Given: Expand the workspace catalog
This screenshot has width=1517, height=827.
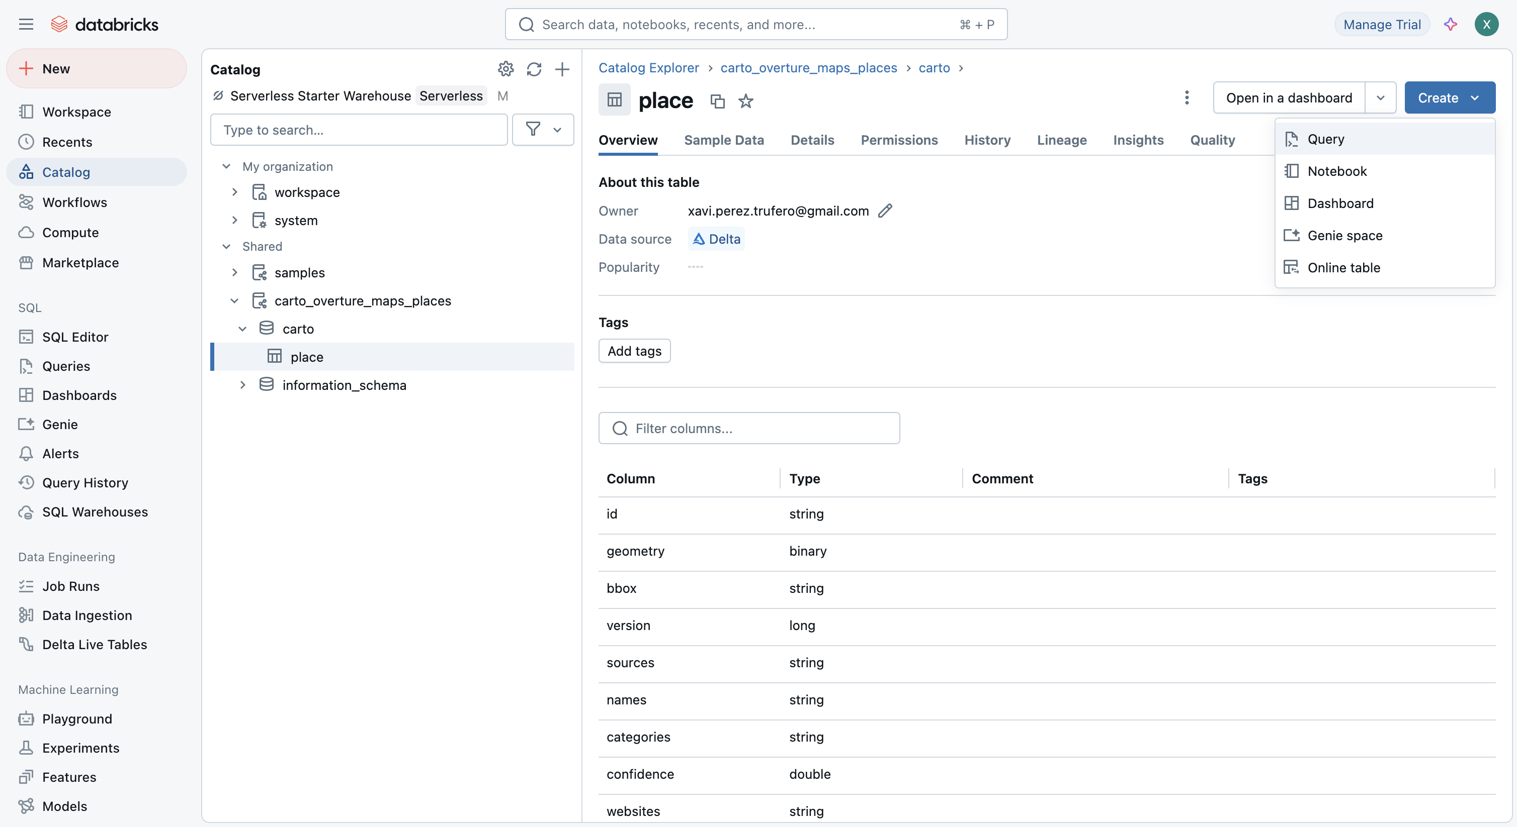Looking at the screenshot, I should (x=234, y=192).
